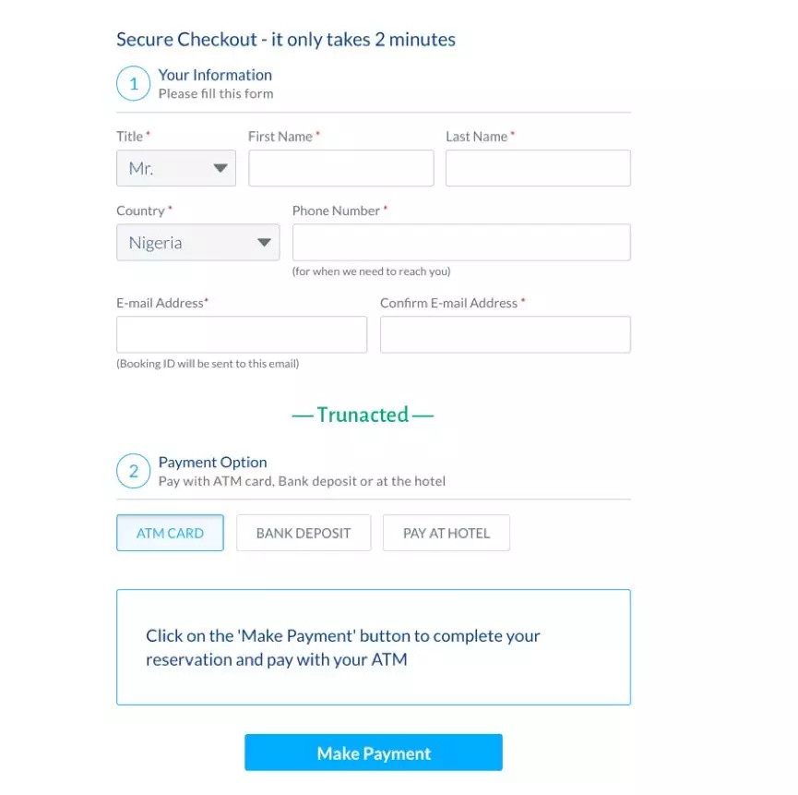This screenshot has width=798, height=795.
Task: Focus the First Name input field
Action: coord(341,168)
